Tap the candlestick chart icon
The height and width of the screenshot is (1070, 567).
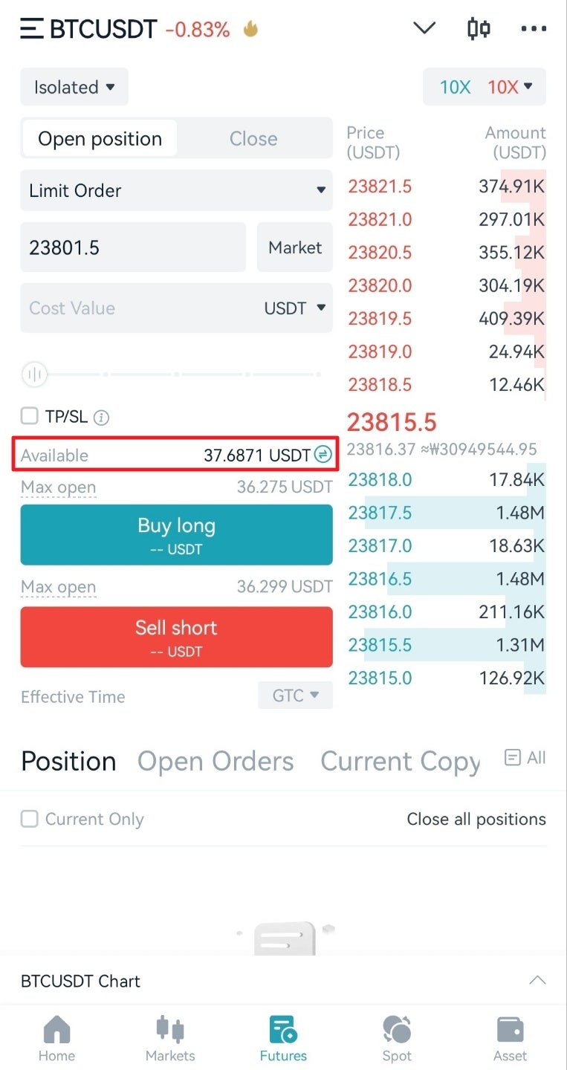479,29
